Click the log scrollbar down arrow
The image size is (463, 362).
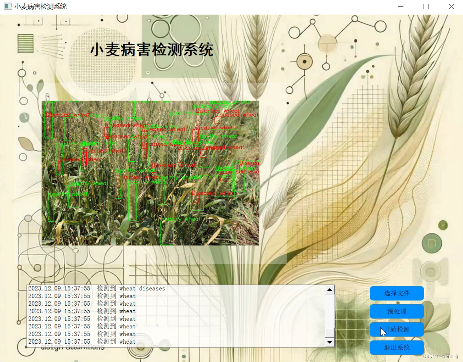point(330,342)
